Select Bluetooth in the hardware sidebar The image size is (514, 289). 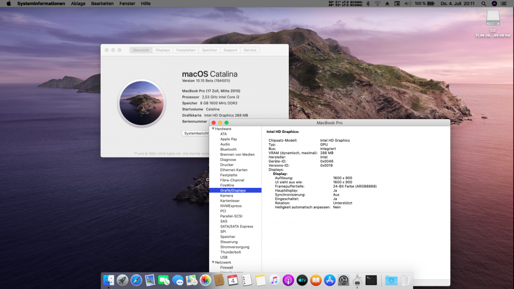[228, 149]
